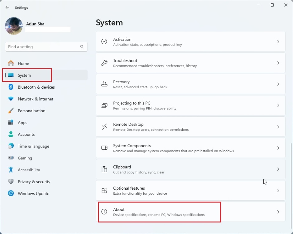Expand the Activation settings chevron

(278, 41)
